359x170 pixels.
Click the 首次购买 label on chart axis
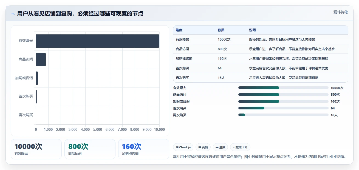[x=26, y=96]
